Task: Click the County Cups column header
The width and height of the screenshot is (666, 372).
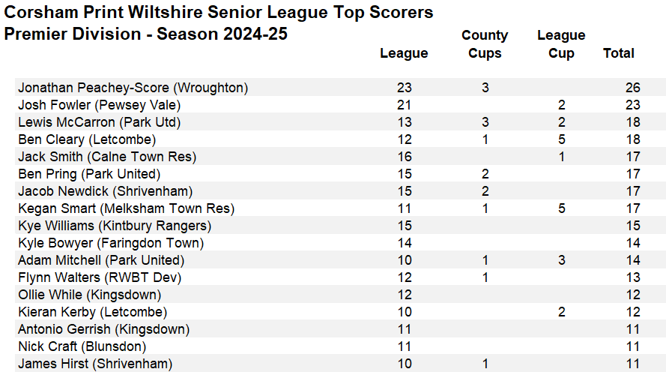Action: point(485,44)
